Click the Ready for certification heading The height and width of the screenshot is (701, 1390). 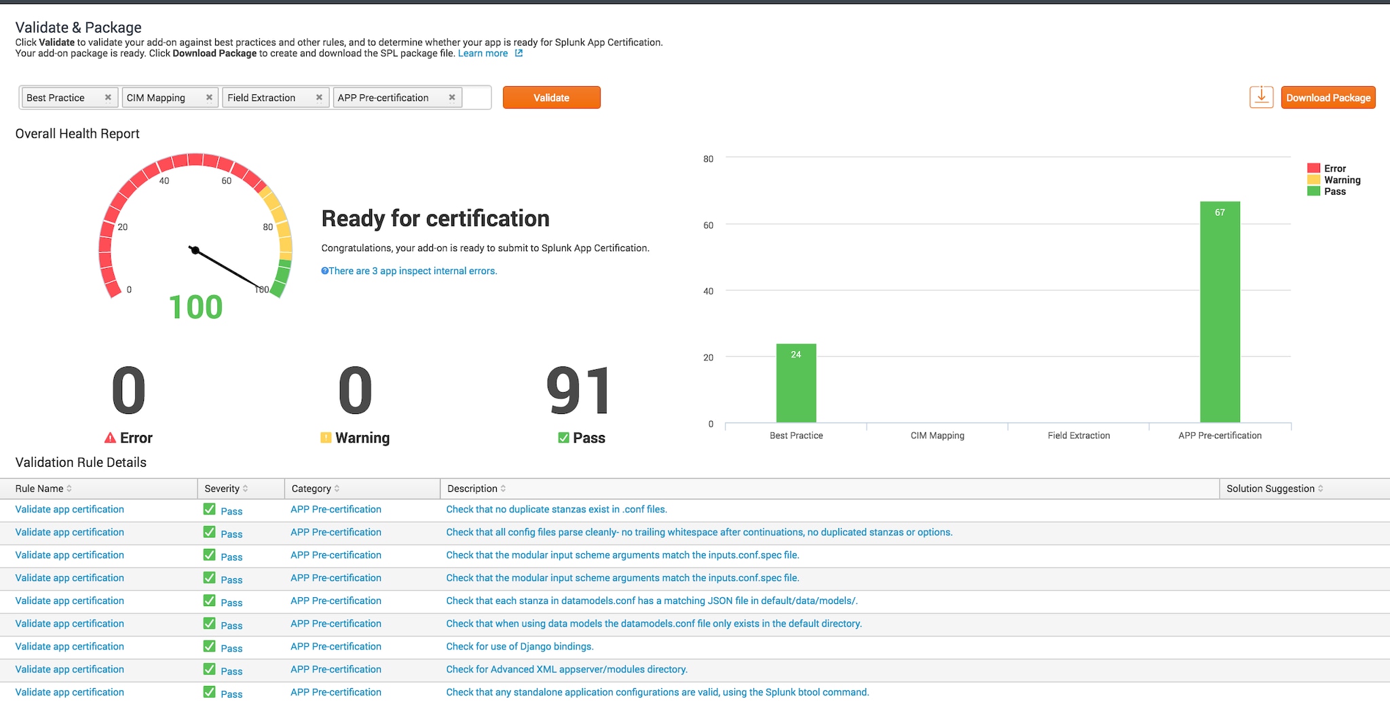pyautogui.click(x=435, y=219)
